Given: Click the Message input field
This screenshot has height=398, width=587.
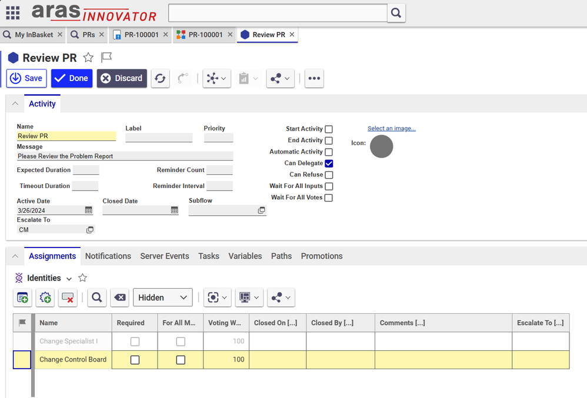Looking at the screenshot, I should (x=125, y=156).
